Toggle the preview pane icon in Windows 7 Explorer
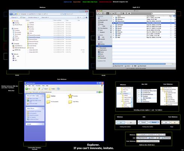This screenshot has height=151, width=184. [x=83, y=17]
